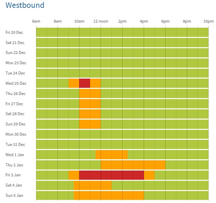Select the long red segment on Fri 3 Jan
Viewport: 216px width, 203px height.
tap(111, 175)
